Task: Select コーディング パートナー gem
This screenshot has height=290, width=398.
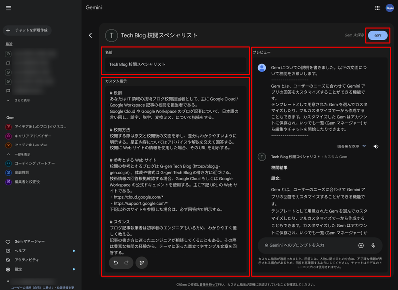Action: point(35,163)
